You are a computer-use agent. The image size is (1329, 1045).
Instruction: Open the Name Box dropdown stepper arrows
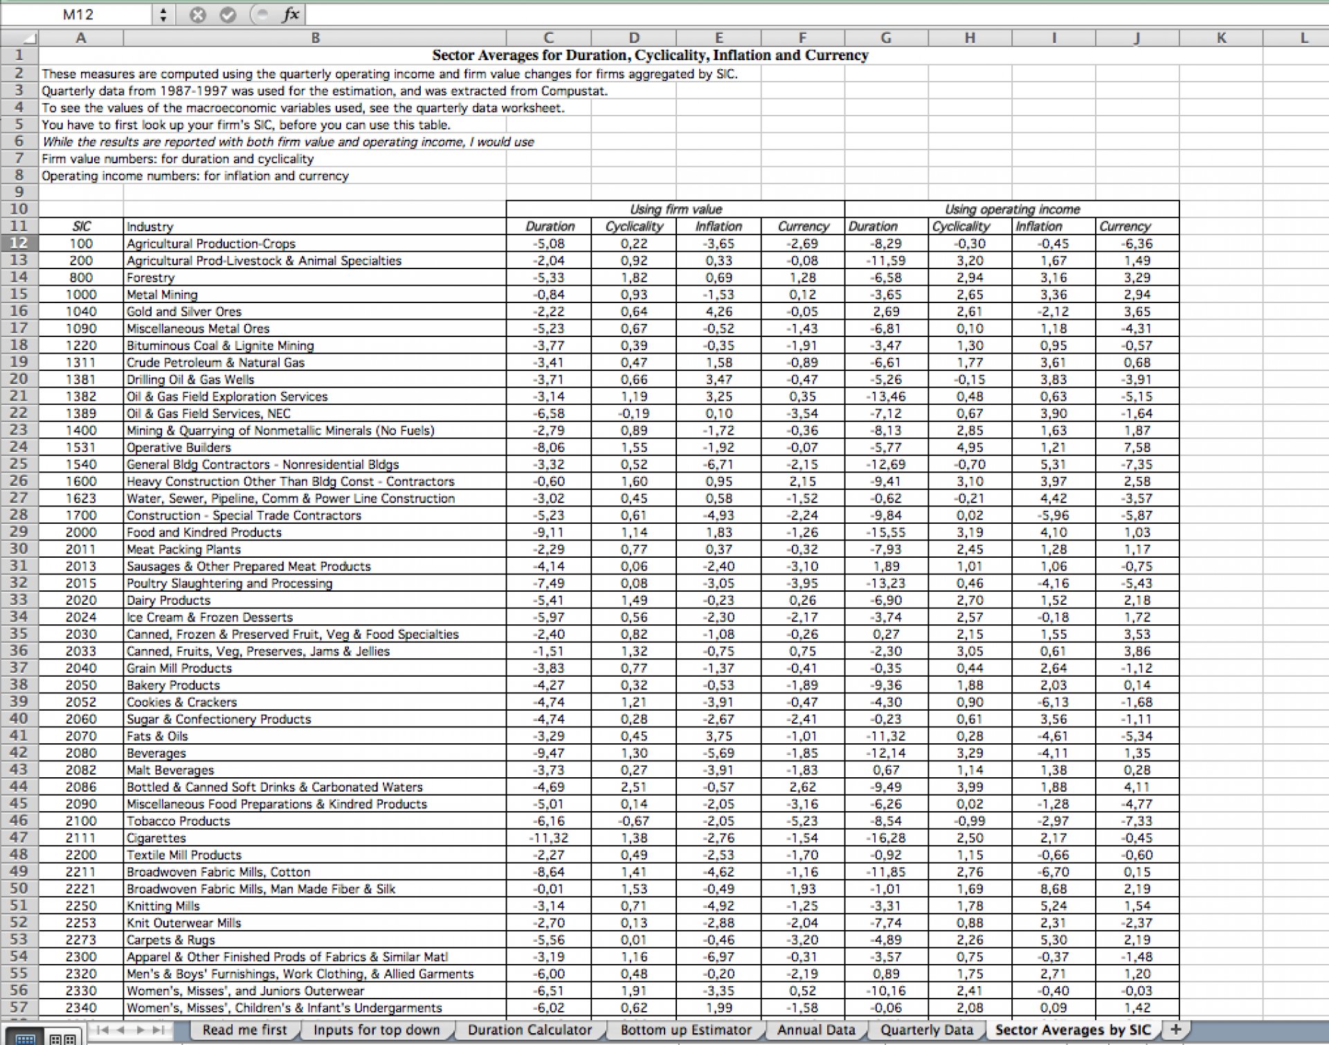coord(163,15)
